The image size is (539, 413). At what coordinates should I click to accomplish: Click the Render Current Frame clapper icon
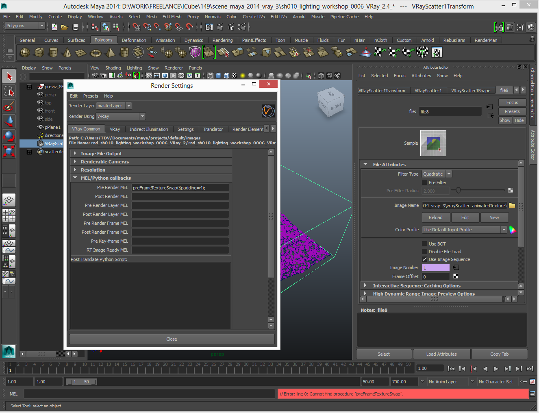[220, 27]
